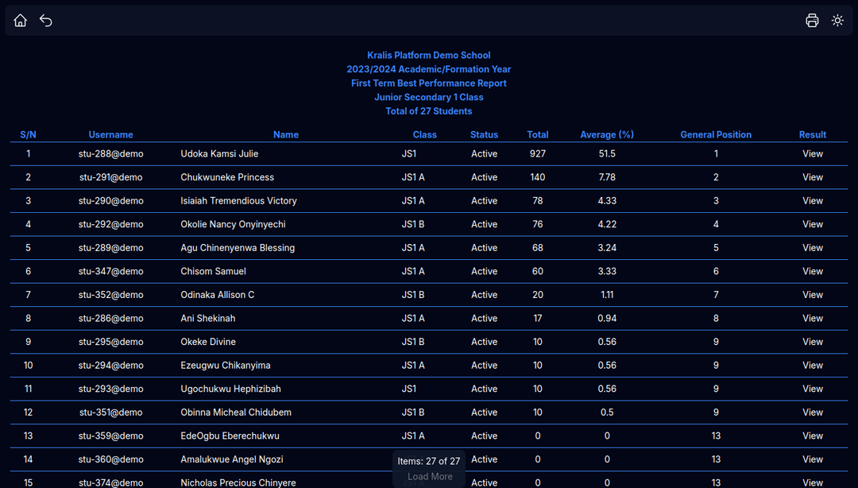View result for Udoka Kamsi Julie
Screen dimensions: 858x488
813,153
